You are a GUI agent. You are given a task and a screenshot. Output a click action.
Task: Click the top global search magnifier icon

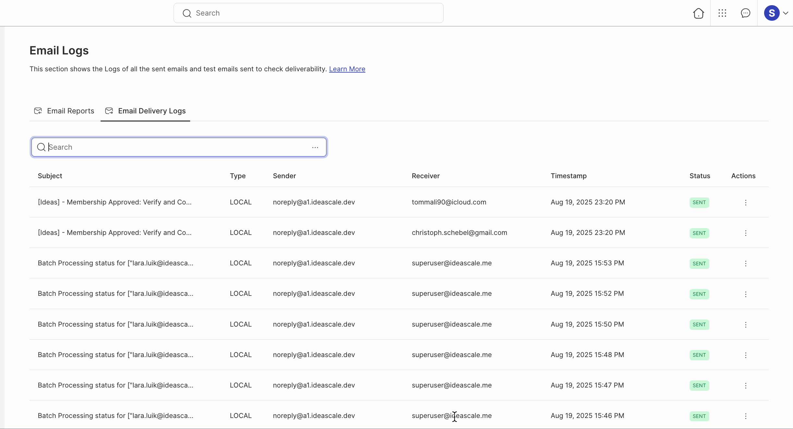coord(187,13)
